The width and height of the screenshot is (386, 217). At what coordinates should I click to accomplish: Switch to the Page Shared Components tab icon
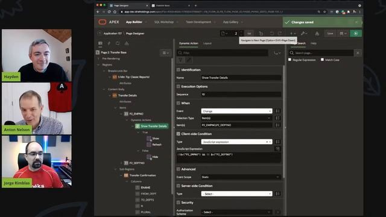pyautogui.click(x=127, y=43)
